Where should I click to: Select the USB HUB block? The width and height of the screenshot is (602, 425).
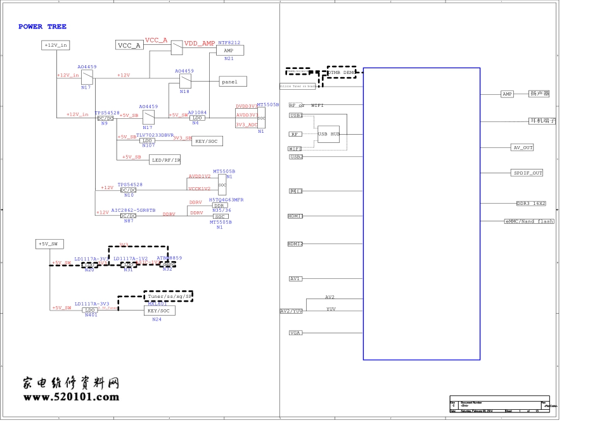coord(328,133)
